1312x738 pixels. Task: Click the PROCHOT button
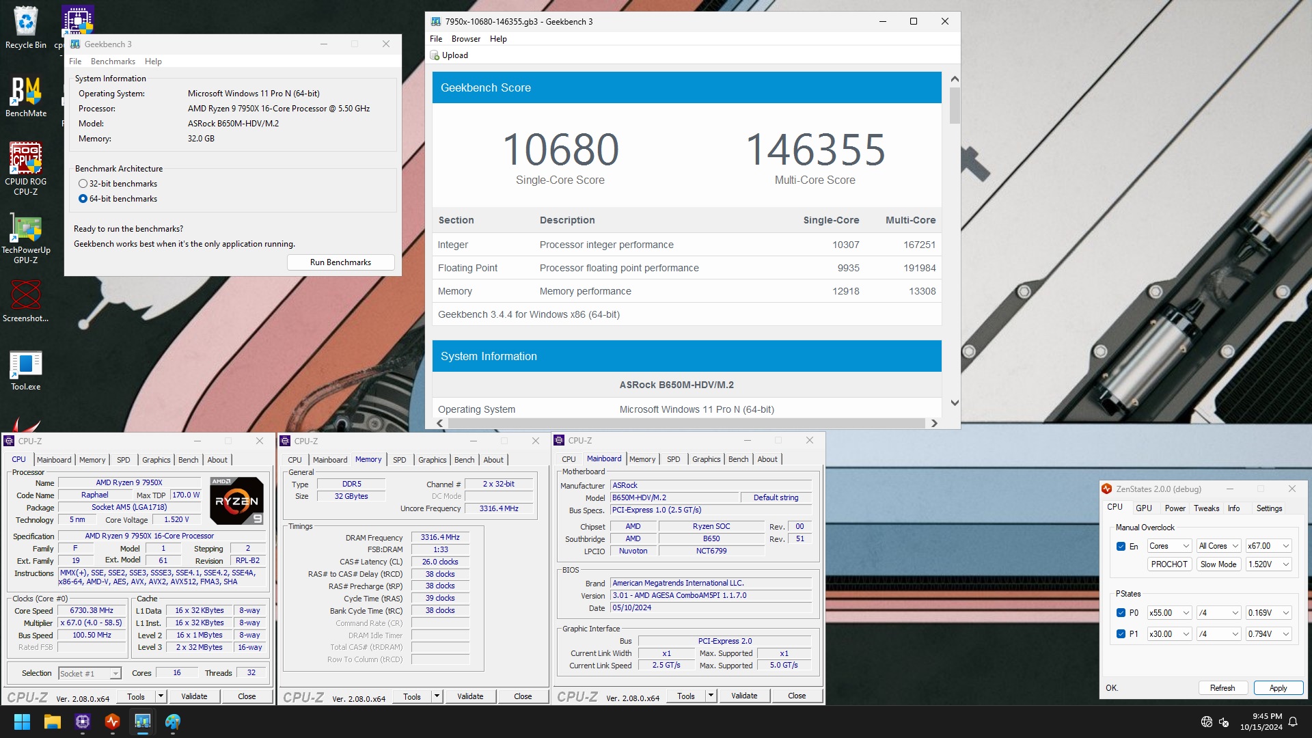pos(1169,564)
